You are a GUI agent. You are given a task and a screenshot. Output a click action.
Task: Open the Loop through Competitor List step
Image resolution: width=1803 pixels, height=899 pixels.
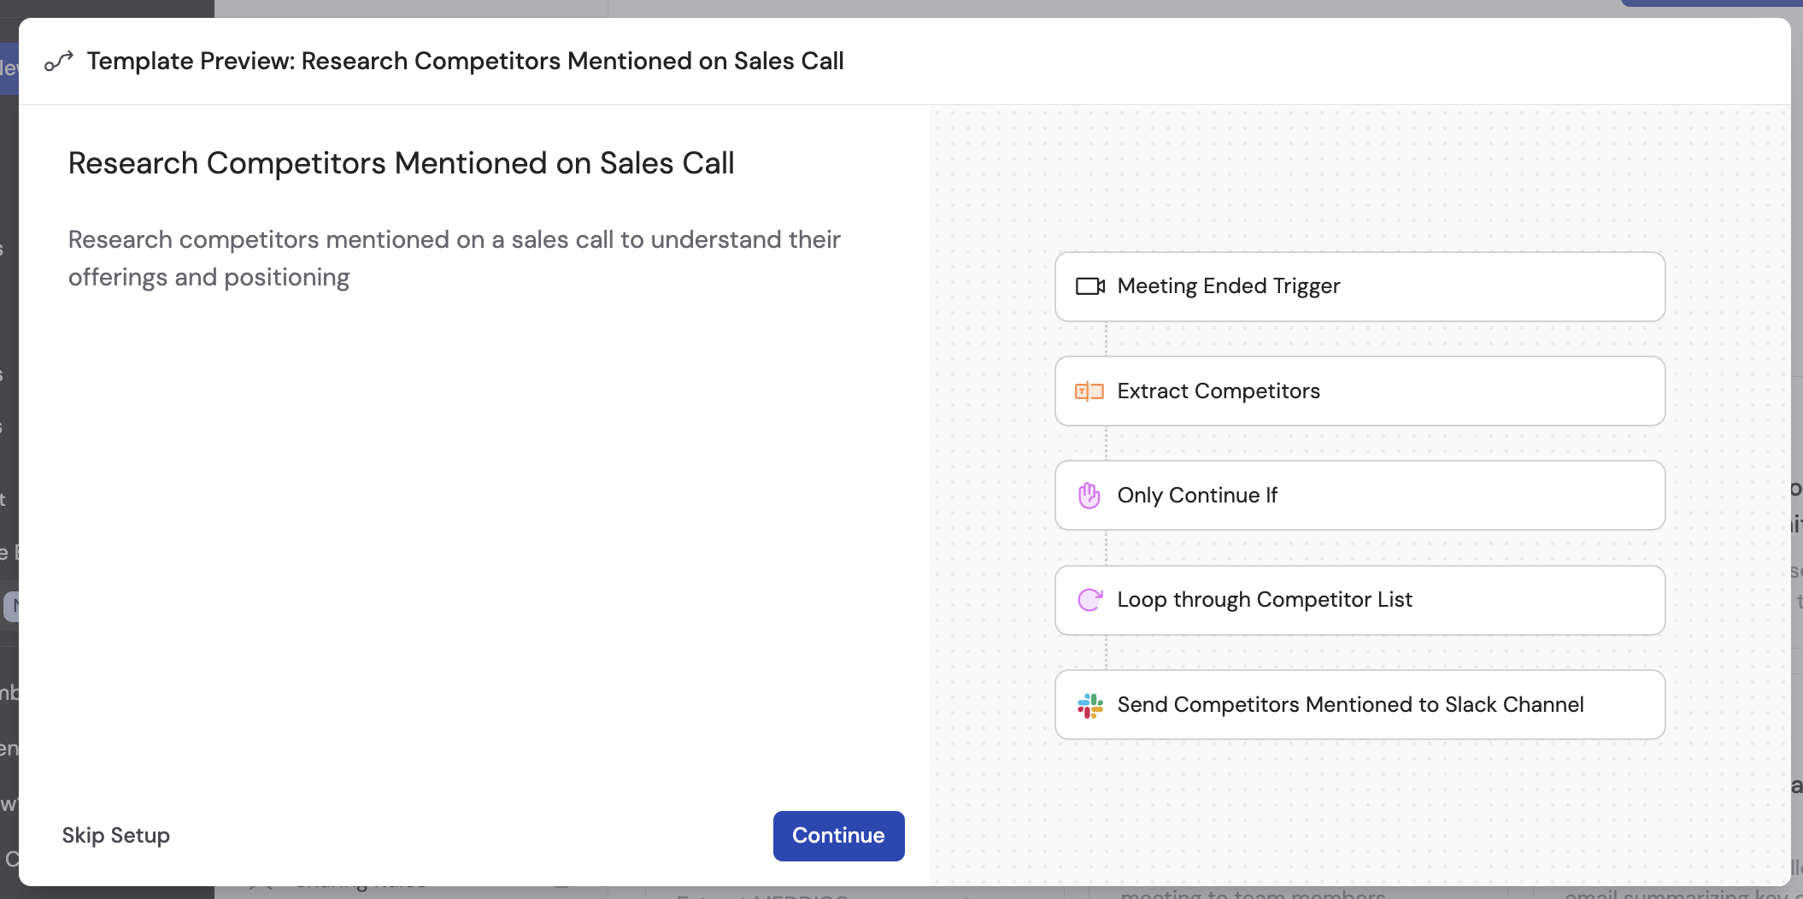(x=1359, y=600)
